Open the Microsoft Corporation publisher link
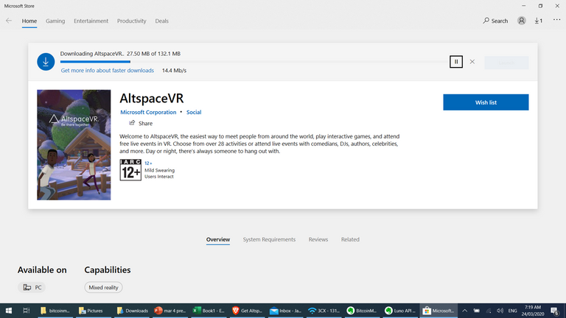Image resolution: width=566 pixels, height=318 pixels. pyautogui.click(x=148, y=112)
